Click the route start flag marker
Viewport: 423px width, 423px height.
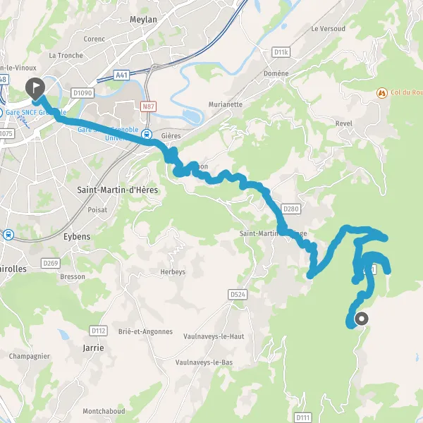[x=35, y=89]
